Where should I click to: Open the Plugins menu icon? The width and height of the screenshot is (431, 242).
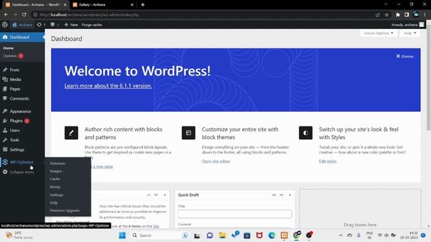(5, 121)
